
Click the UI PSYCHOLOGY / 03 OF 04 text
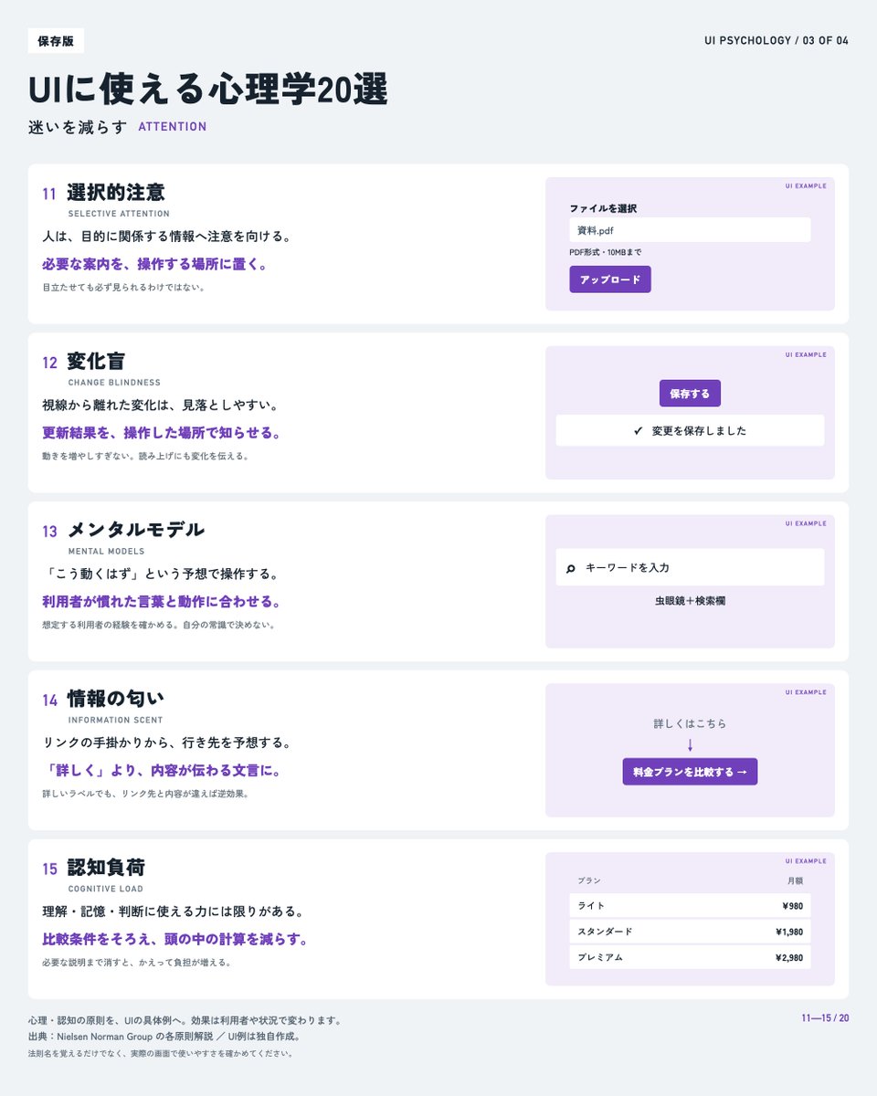pyautogui.click(x=777, y=41)
